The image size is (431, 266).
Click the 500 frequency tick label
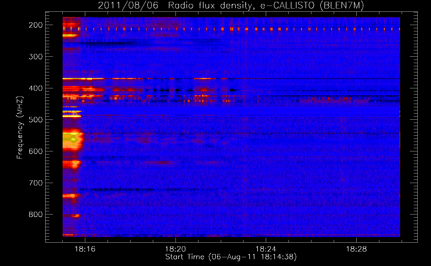(36, 120)
